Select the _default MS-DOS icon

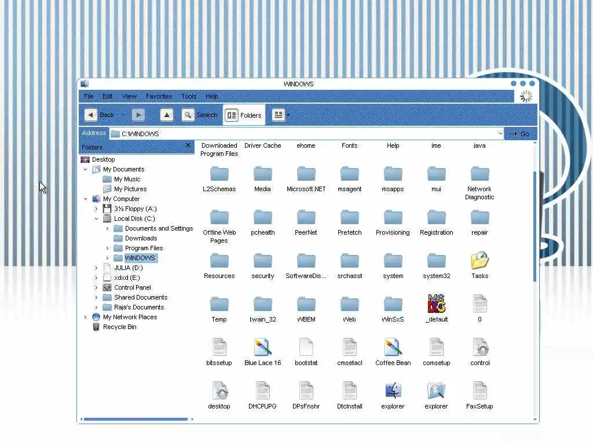pyautogui.click(x=437, y=304)
